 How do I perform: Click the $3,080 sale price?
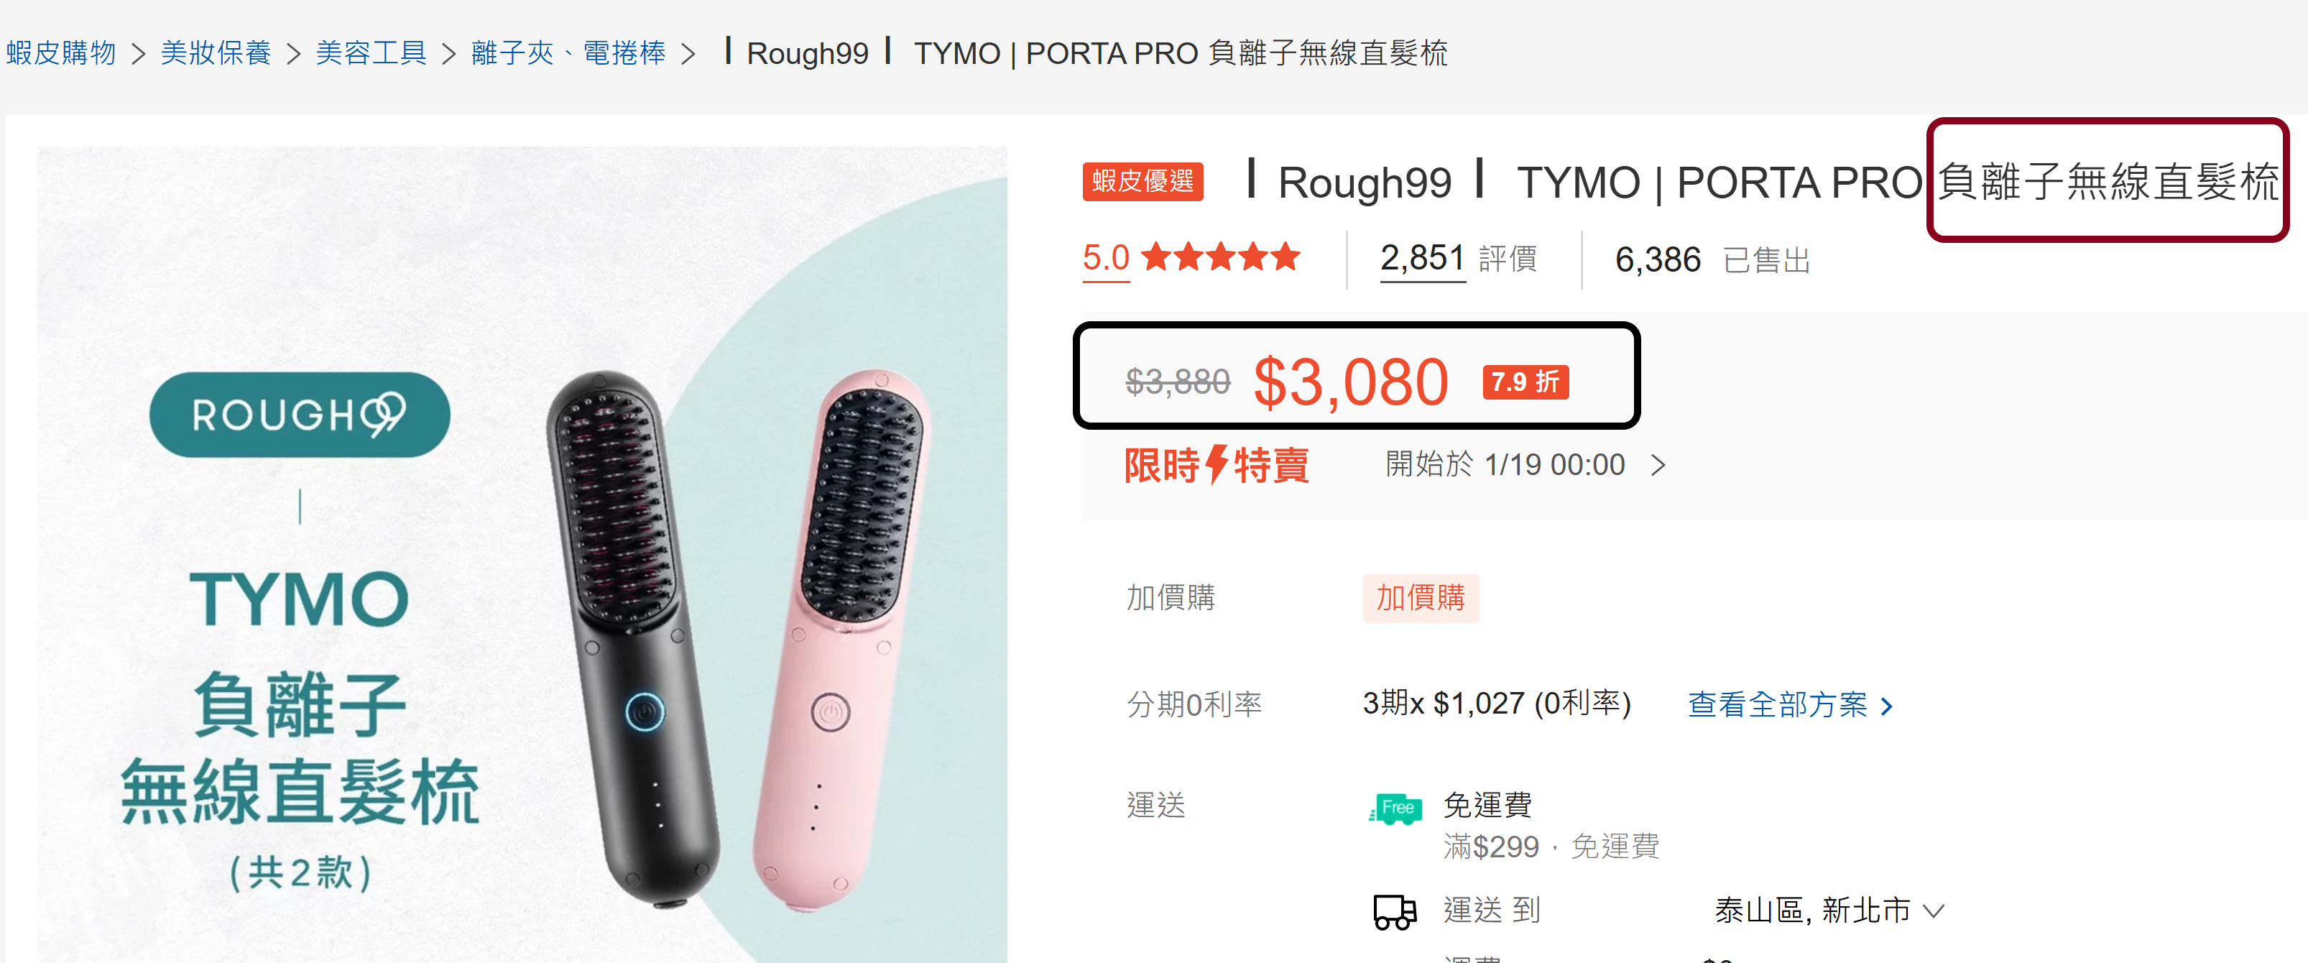pos(1350,382)
